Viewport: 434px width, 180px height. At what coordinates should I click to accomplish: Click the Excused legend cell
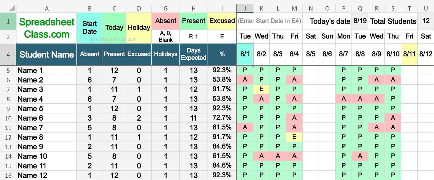(x=222, y=21)
